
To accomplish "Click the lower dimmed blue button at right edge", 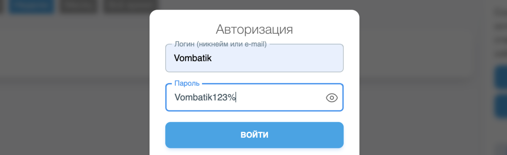I will (x=501, y=106).
